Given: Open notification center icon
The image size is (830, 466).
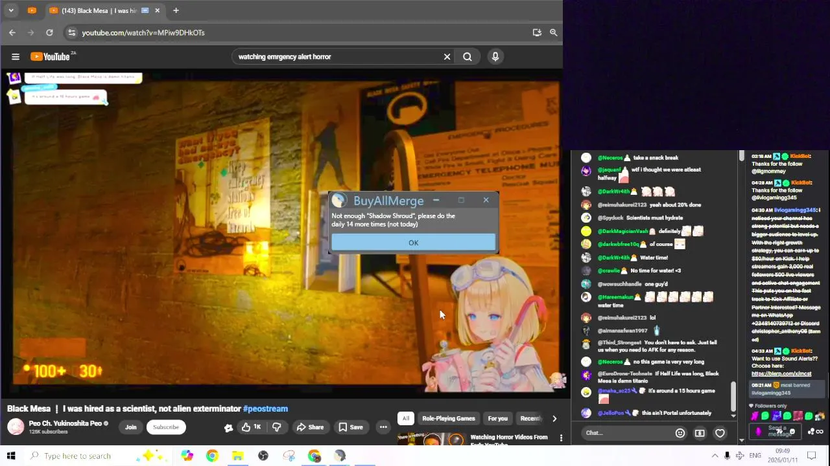Looking at the screenshot, I should pos(811,456).
